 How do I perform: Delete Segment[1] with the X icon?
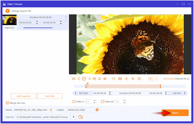(66, 17)
